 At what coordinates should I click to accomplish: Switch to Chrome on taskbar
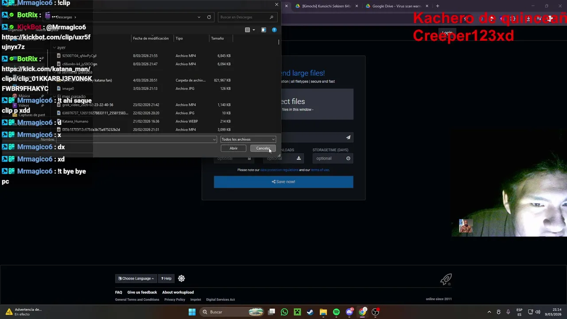362,312
